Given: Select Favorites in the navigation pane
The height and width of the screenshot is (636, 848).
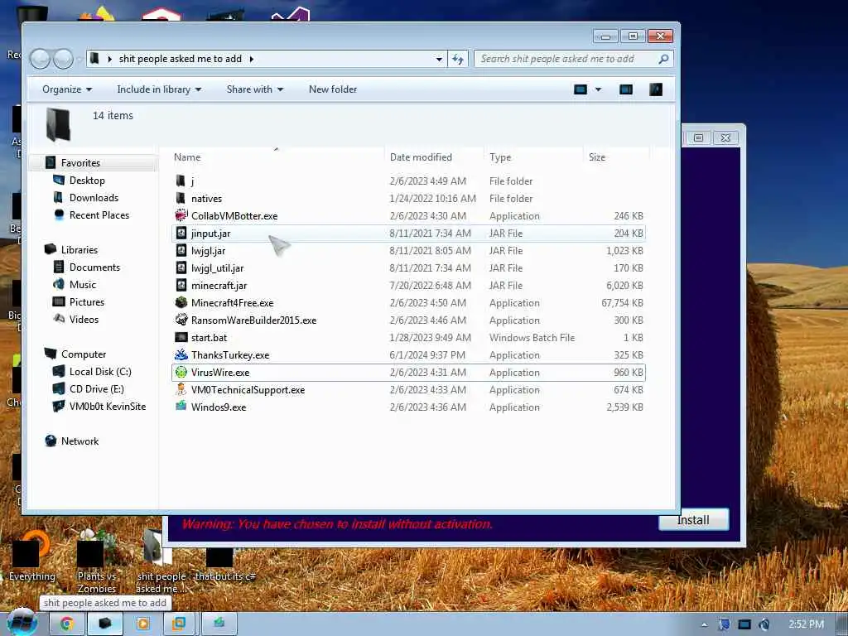Looking at the screenshot, I should point(80,163).
